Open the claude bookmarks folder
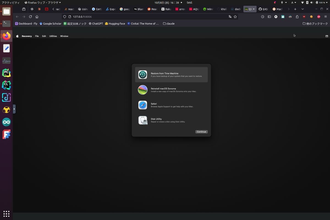This screenshot has height=220, width=330. (x=169, y=24)
